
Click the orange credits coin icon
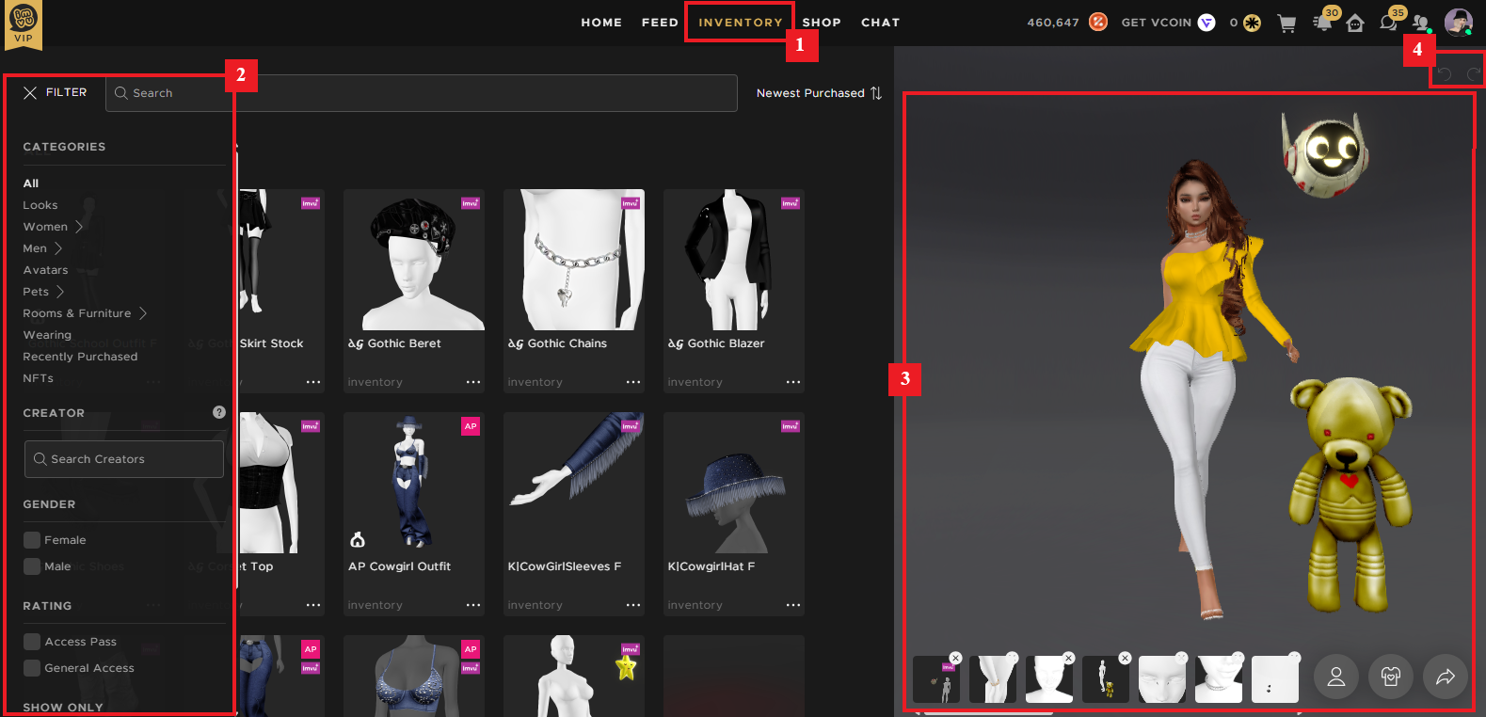pos(1098,22)
